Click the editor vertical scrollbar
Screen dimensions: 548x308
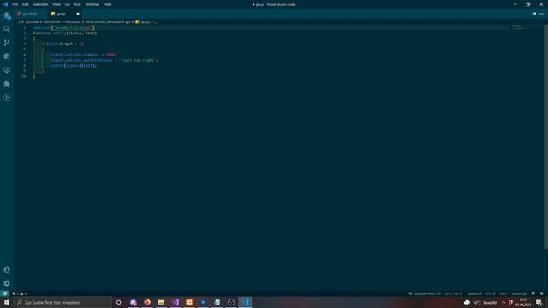tap(545, 137)
